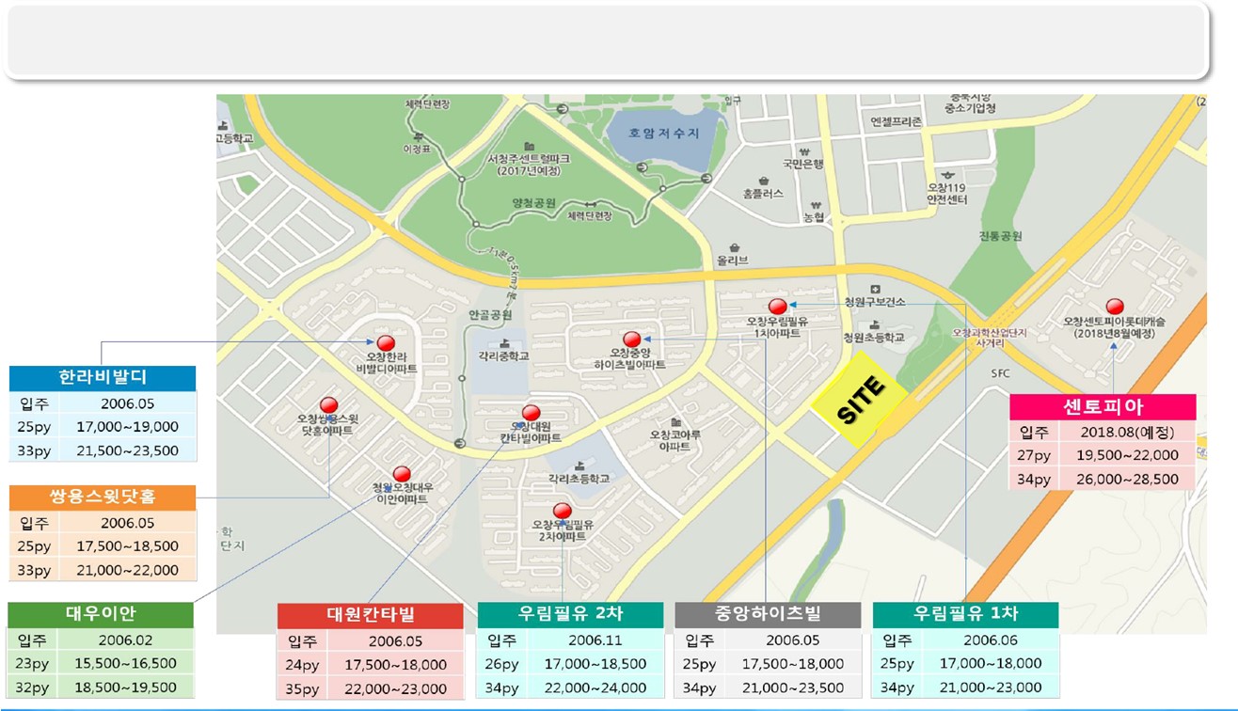
Task: Select the 27py row label in 센토피아
Action: [x=1034, y=455]
